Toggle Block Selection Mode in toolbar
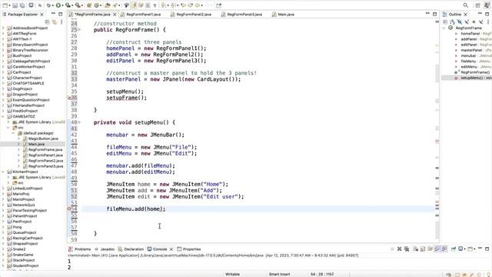Screen dimensions: 492x277 point(148,5)
